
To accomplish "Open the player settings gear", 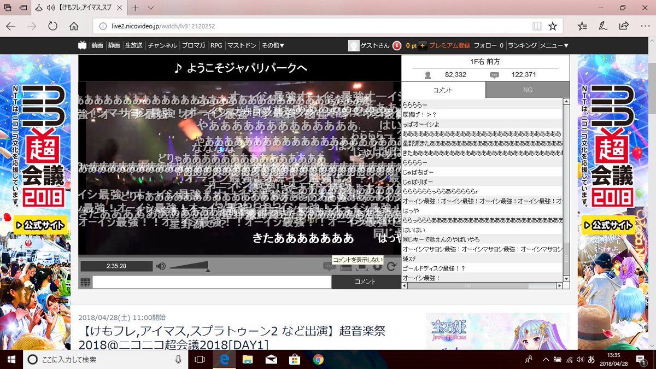I will click(377, 267).
